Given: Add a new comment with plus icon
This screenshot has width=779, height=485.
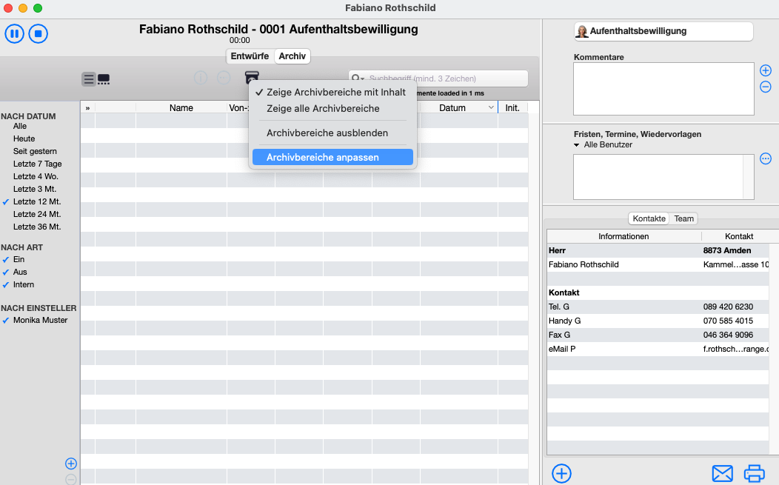Looking at the screenshot, I should click(766, 70).
